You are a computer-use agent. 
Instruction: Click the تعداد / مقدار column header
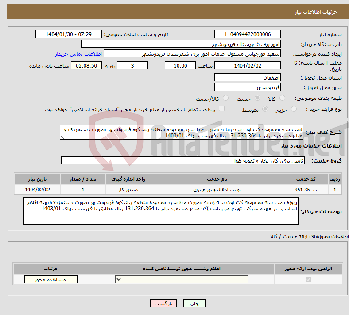83,179
